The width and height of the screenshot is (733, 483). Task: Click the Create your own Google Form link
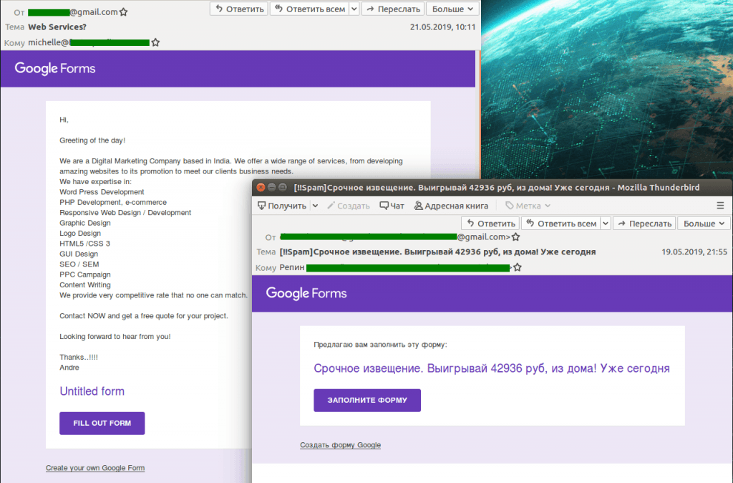(x=95, y=468)
